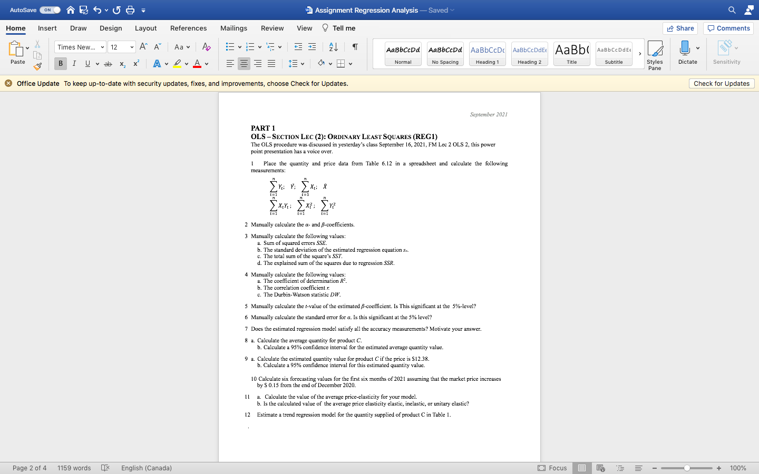Click the Copy icon

click(37, 55)
